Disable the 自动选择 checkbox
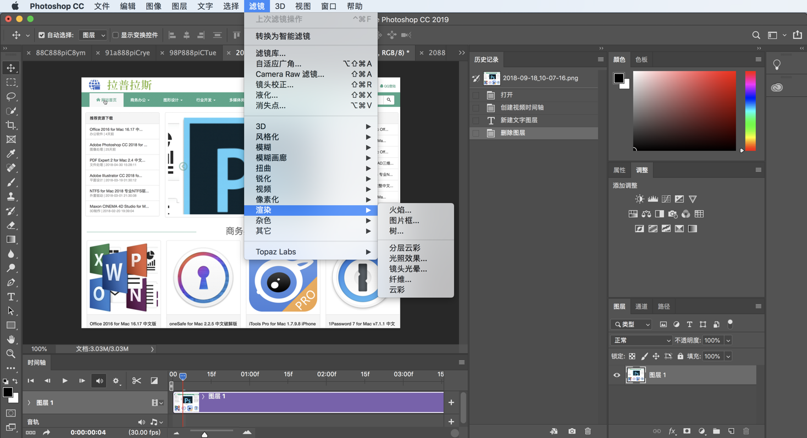 41,35
